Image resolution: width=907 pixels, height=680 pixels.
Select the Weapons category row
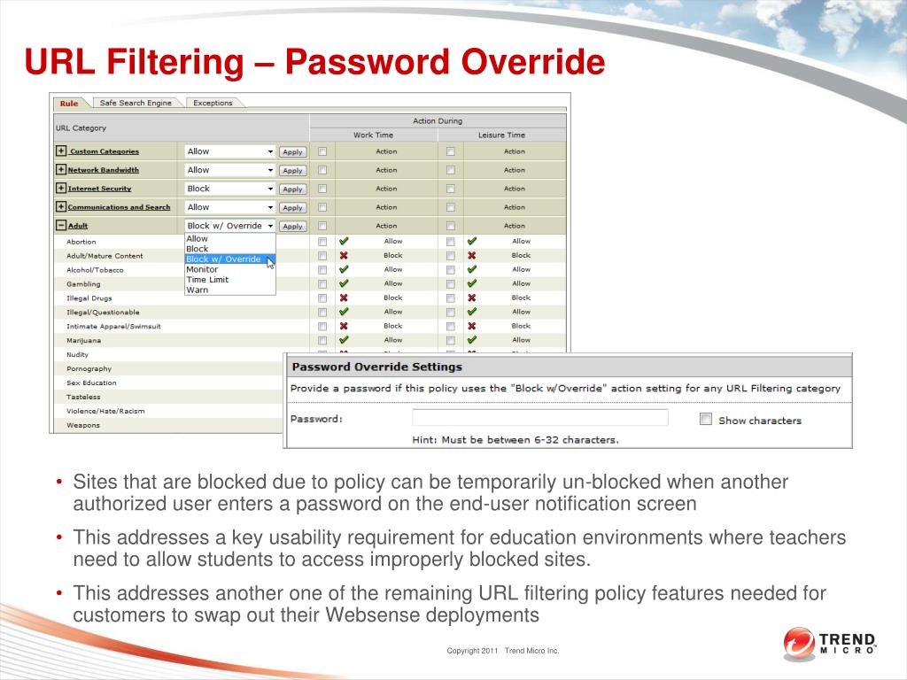tap(167, 425)
